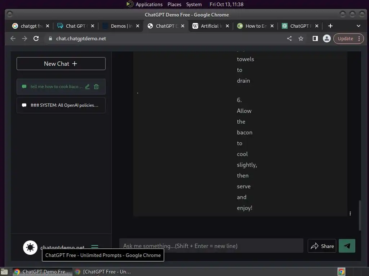Viewport: 369px width, 276px height.
Task: Click the send message paper plane button
Action: point(347,246)
